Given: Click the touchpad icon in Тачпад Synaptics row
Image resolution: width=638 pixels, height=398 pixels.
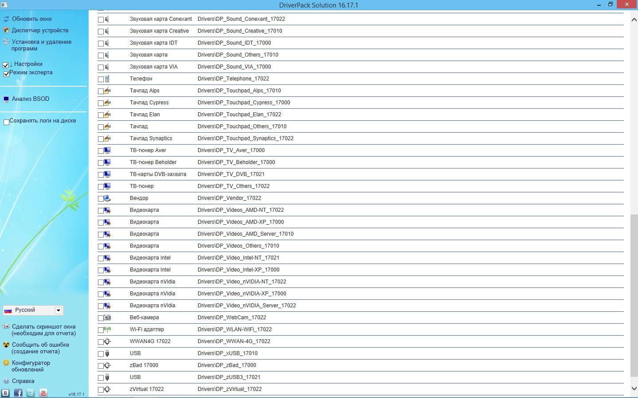Looking at the screenshot, I should (x=107, y=138).
